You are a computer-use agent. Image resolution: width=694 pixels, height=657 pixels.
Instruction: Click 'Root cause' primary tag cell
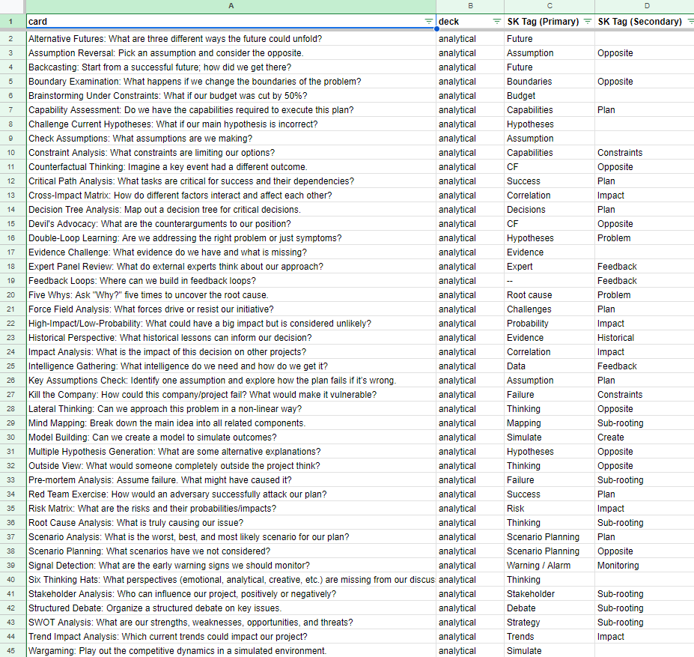[x=550, y=295]
